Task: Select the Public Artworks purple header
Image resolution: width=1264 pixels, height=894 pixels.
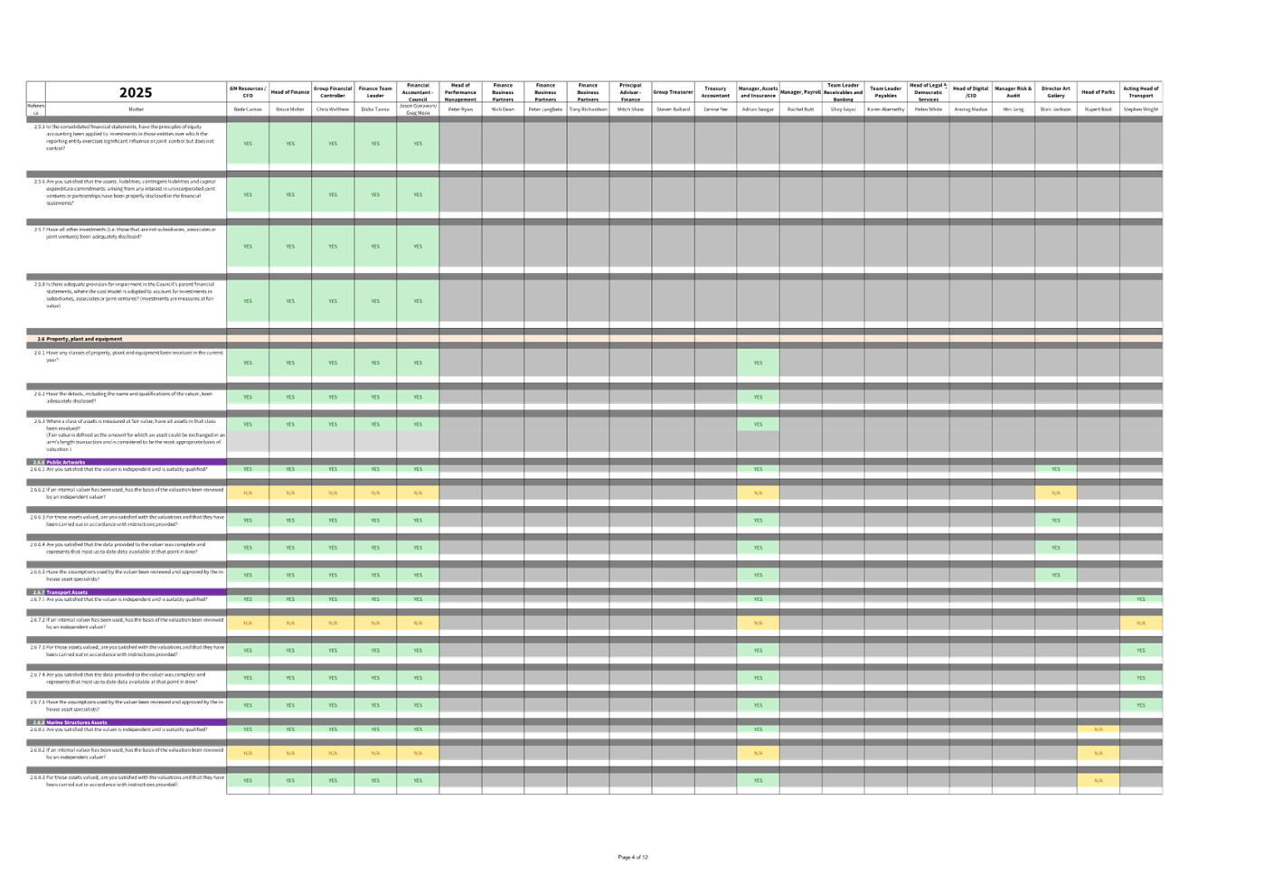Action: pos(127,462)
